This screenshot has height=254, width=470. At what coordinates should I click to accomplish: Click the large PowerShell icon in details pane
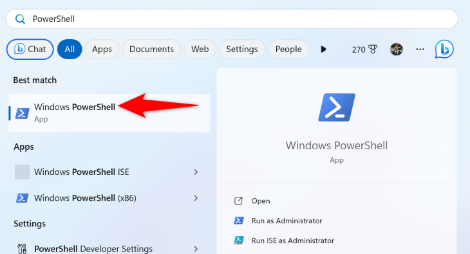click(337, 107)
